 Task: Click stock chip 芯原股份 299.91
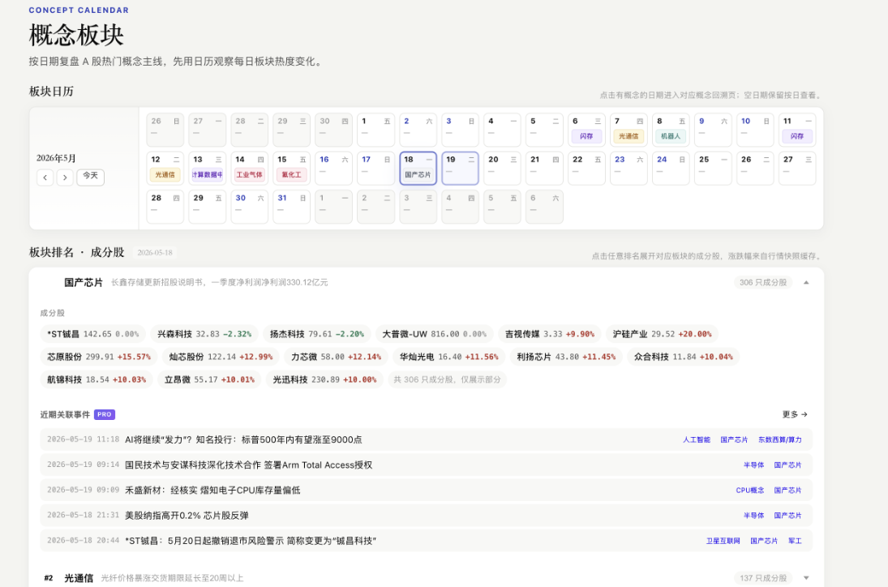(x=99, y=357)
